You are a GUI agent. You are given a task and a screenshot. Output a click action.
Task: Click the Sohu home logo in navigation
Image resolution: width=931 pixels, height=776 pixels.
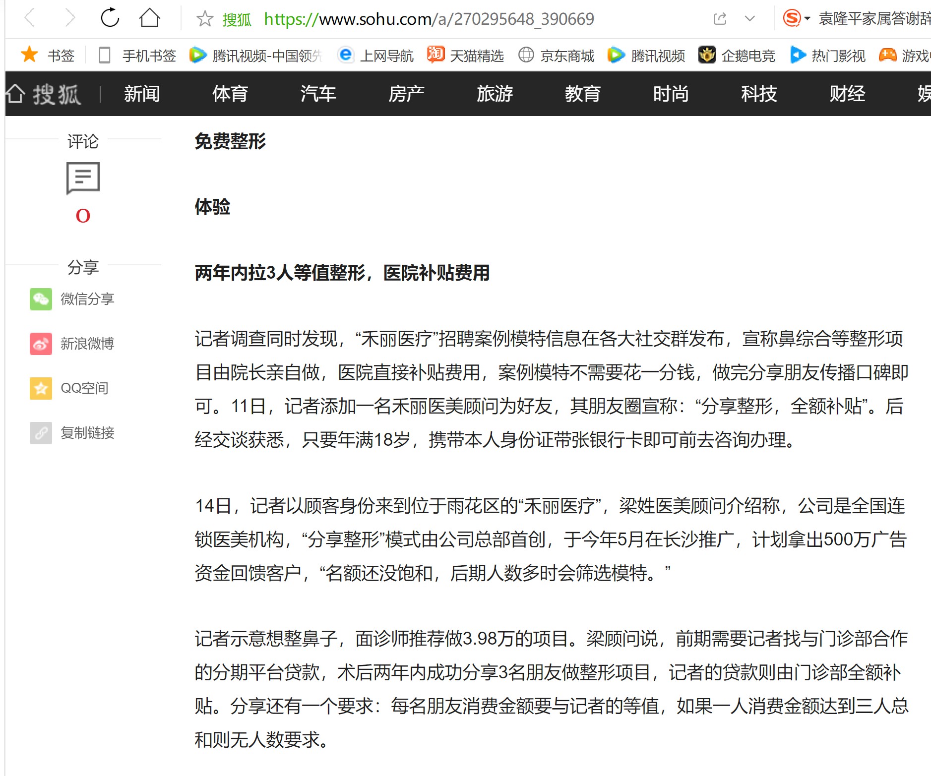[43, 94]
